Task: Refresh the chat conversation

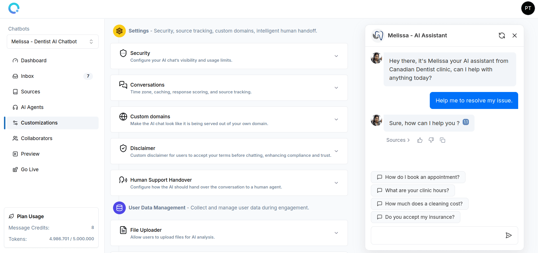Action: (502, 35)
